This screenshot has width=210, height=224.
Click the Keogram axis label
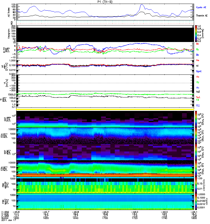tap(9, 33)
